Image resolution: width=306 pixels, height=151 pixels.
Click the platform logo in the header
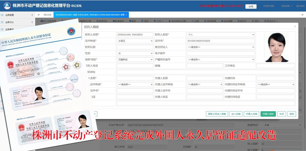(7, 6)
